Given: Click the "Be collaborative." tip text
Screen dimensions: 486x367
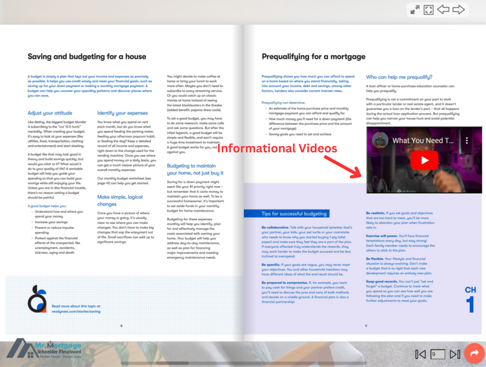Looking at the screenshot, I should (275, 227).
